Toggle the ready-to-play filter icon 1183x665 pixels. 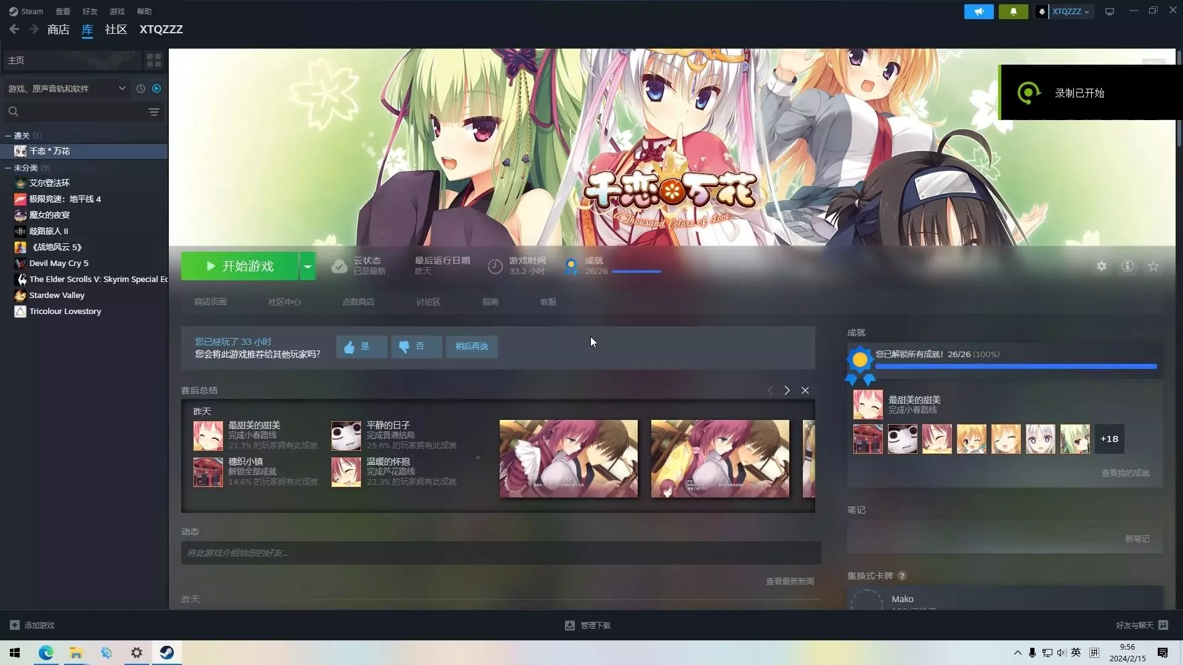point(157,89)
